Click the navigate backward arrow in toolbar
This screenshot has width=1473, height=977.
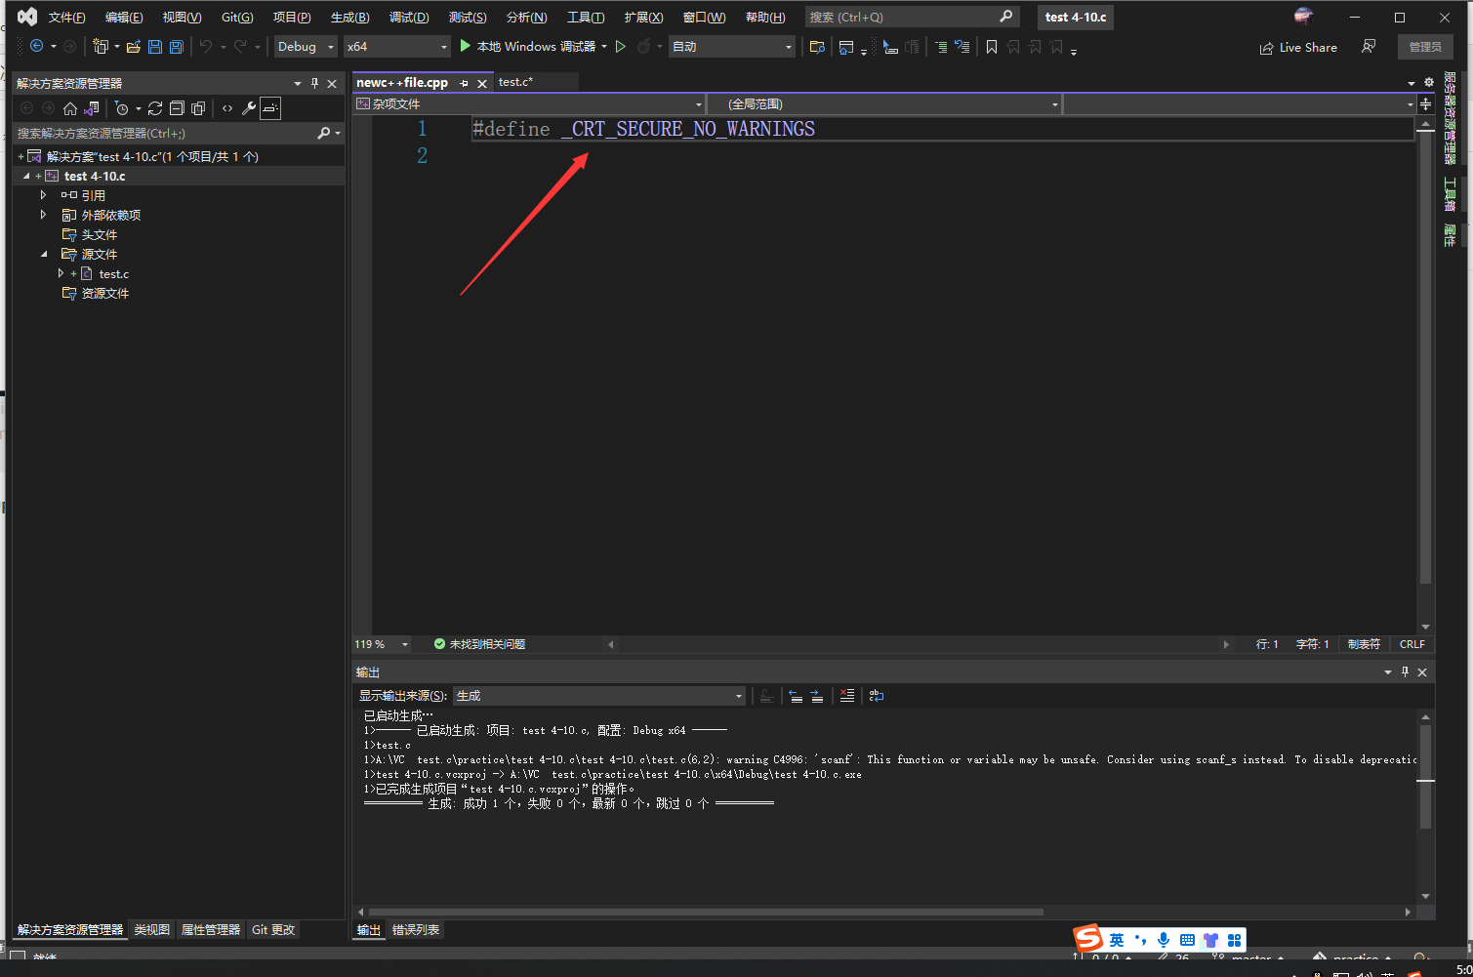point(37,46)
